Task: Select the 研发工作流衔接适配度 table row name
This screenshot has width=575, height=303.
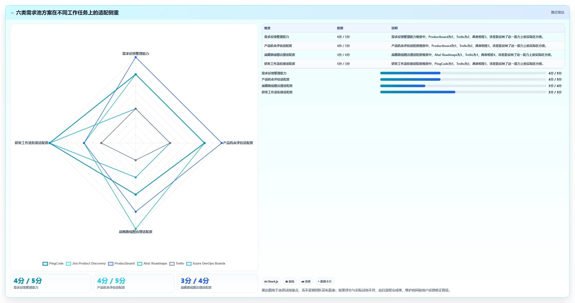Action: point(280,64)
